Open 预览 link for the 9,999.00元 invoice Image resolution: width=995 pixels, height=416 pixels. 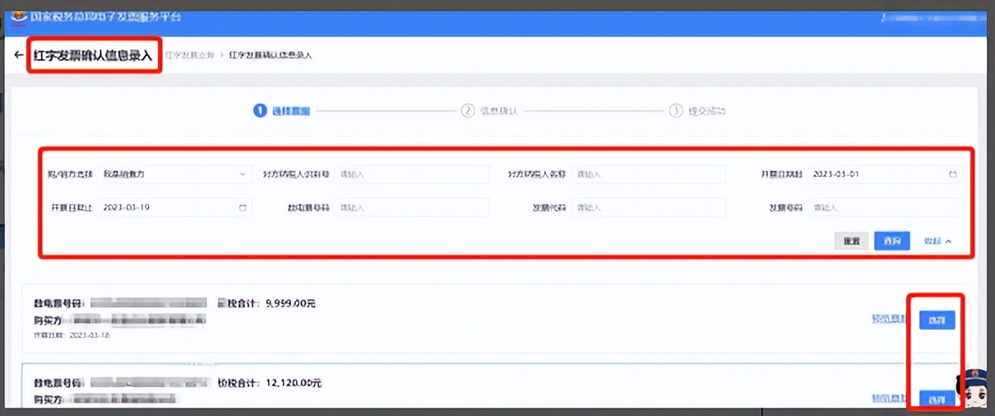[890, 320]
